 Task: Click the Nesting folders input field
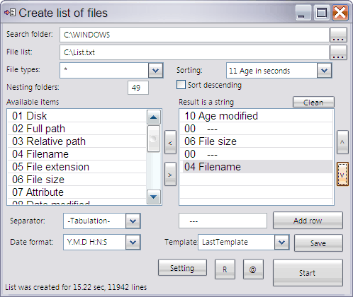point(138,88)
